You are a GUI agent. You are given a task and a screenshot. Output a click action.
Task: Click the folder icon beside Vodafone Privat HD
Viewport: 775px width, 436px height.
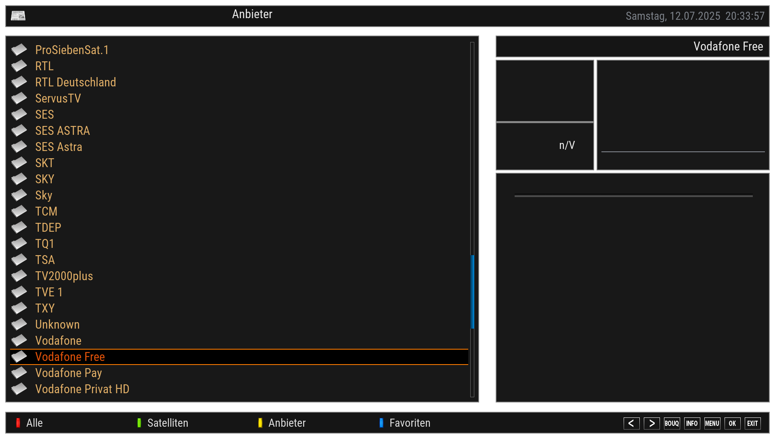pyautogui.click(x=19, y=389)
